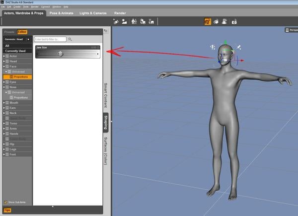Select highlighted Proportions under Face
The image size is (298, 216).
pos(17,77)
